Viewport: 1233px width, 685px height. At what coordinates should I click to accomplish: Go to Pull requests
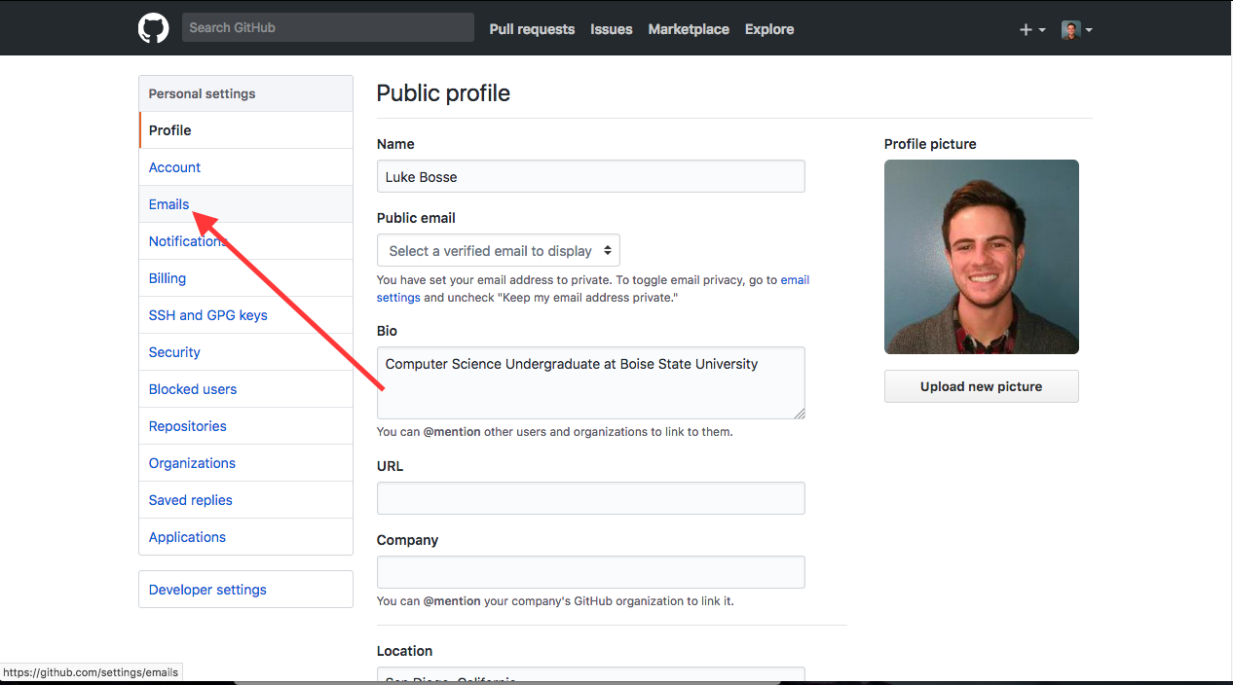(532, 29)
